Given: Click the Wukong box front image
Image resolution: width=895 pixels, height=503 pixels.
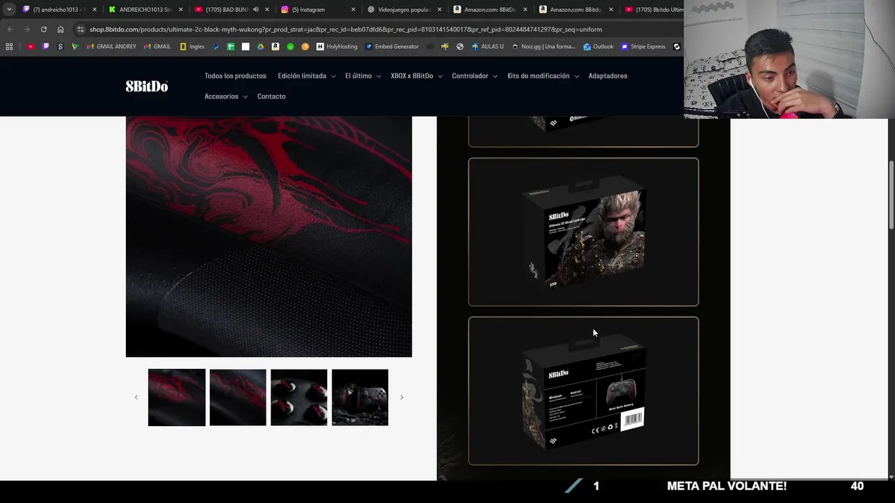Looking at the screenshot, I should (x=583, y=232).
